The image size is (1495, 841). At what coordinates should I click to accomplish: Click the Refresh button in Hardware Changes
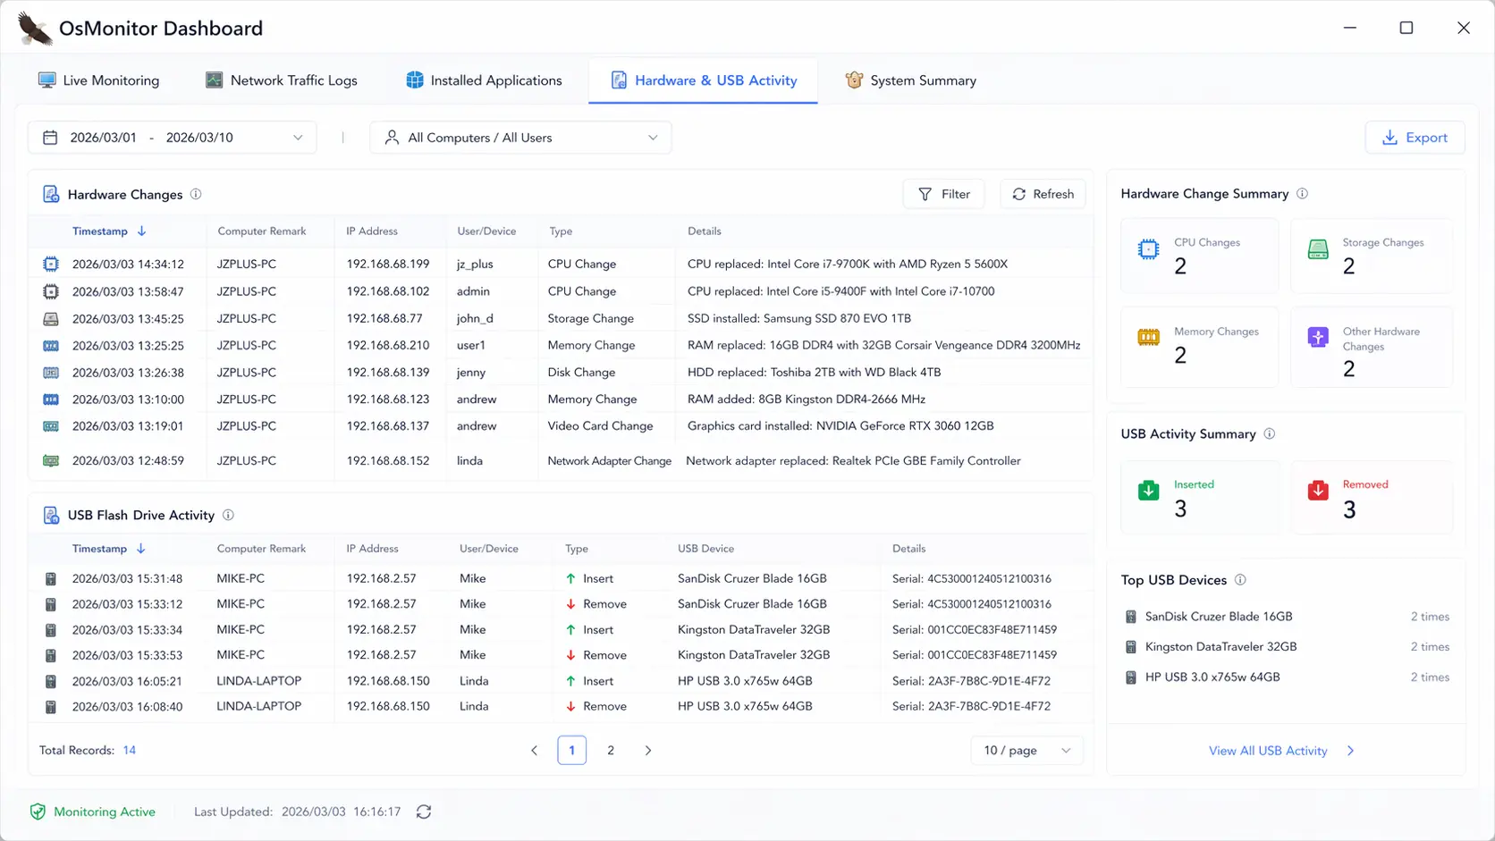(x=1043, y=194)
